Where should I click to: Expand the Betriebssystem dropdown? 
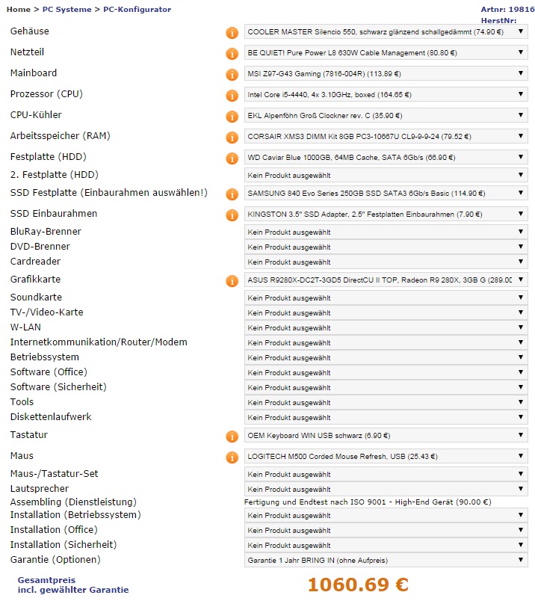(386, 357)
